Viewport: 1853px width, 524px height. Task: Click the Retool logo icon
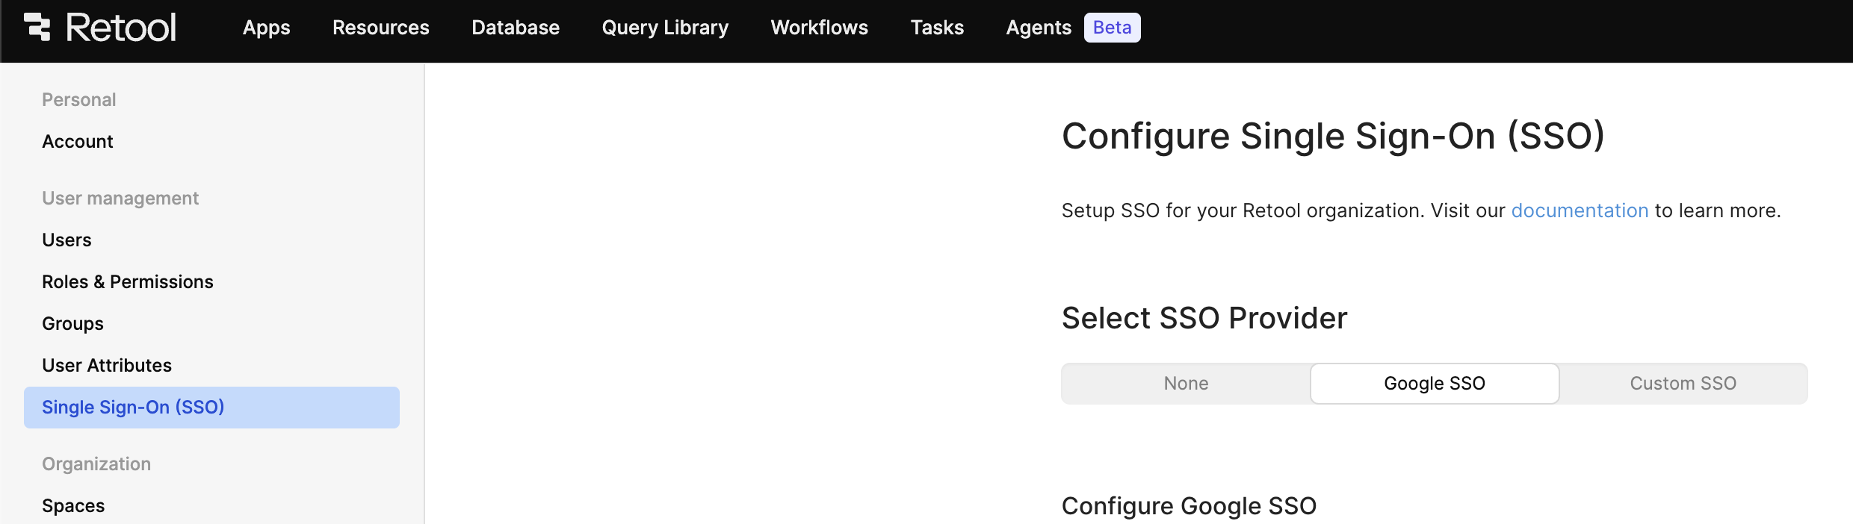tap(37, 28)
